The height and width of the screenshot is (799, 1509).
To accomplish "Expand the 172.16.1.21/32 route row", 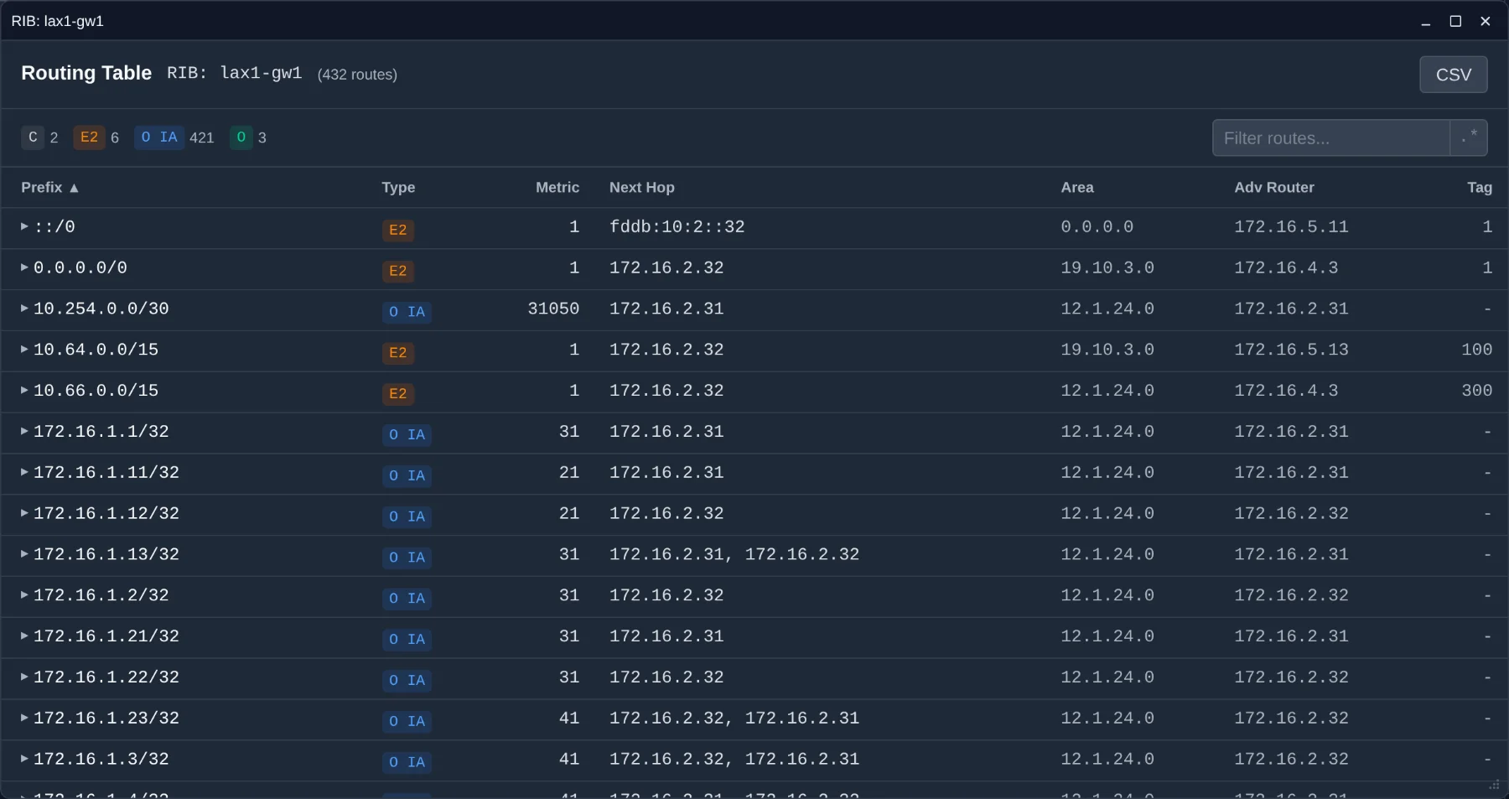I will 24,636.
